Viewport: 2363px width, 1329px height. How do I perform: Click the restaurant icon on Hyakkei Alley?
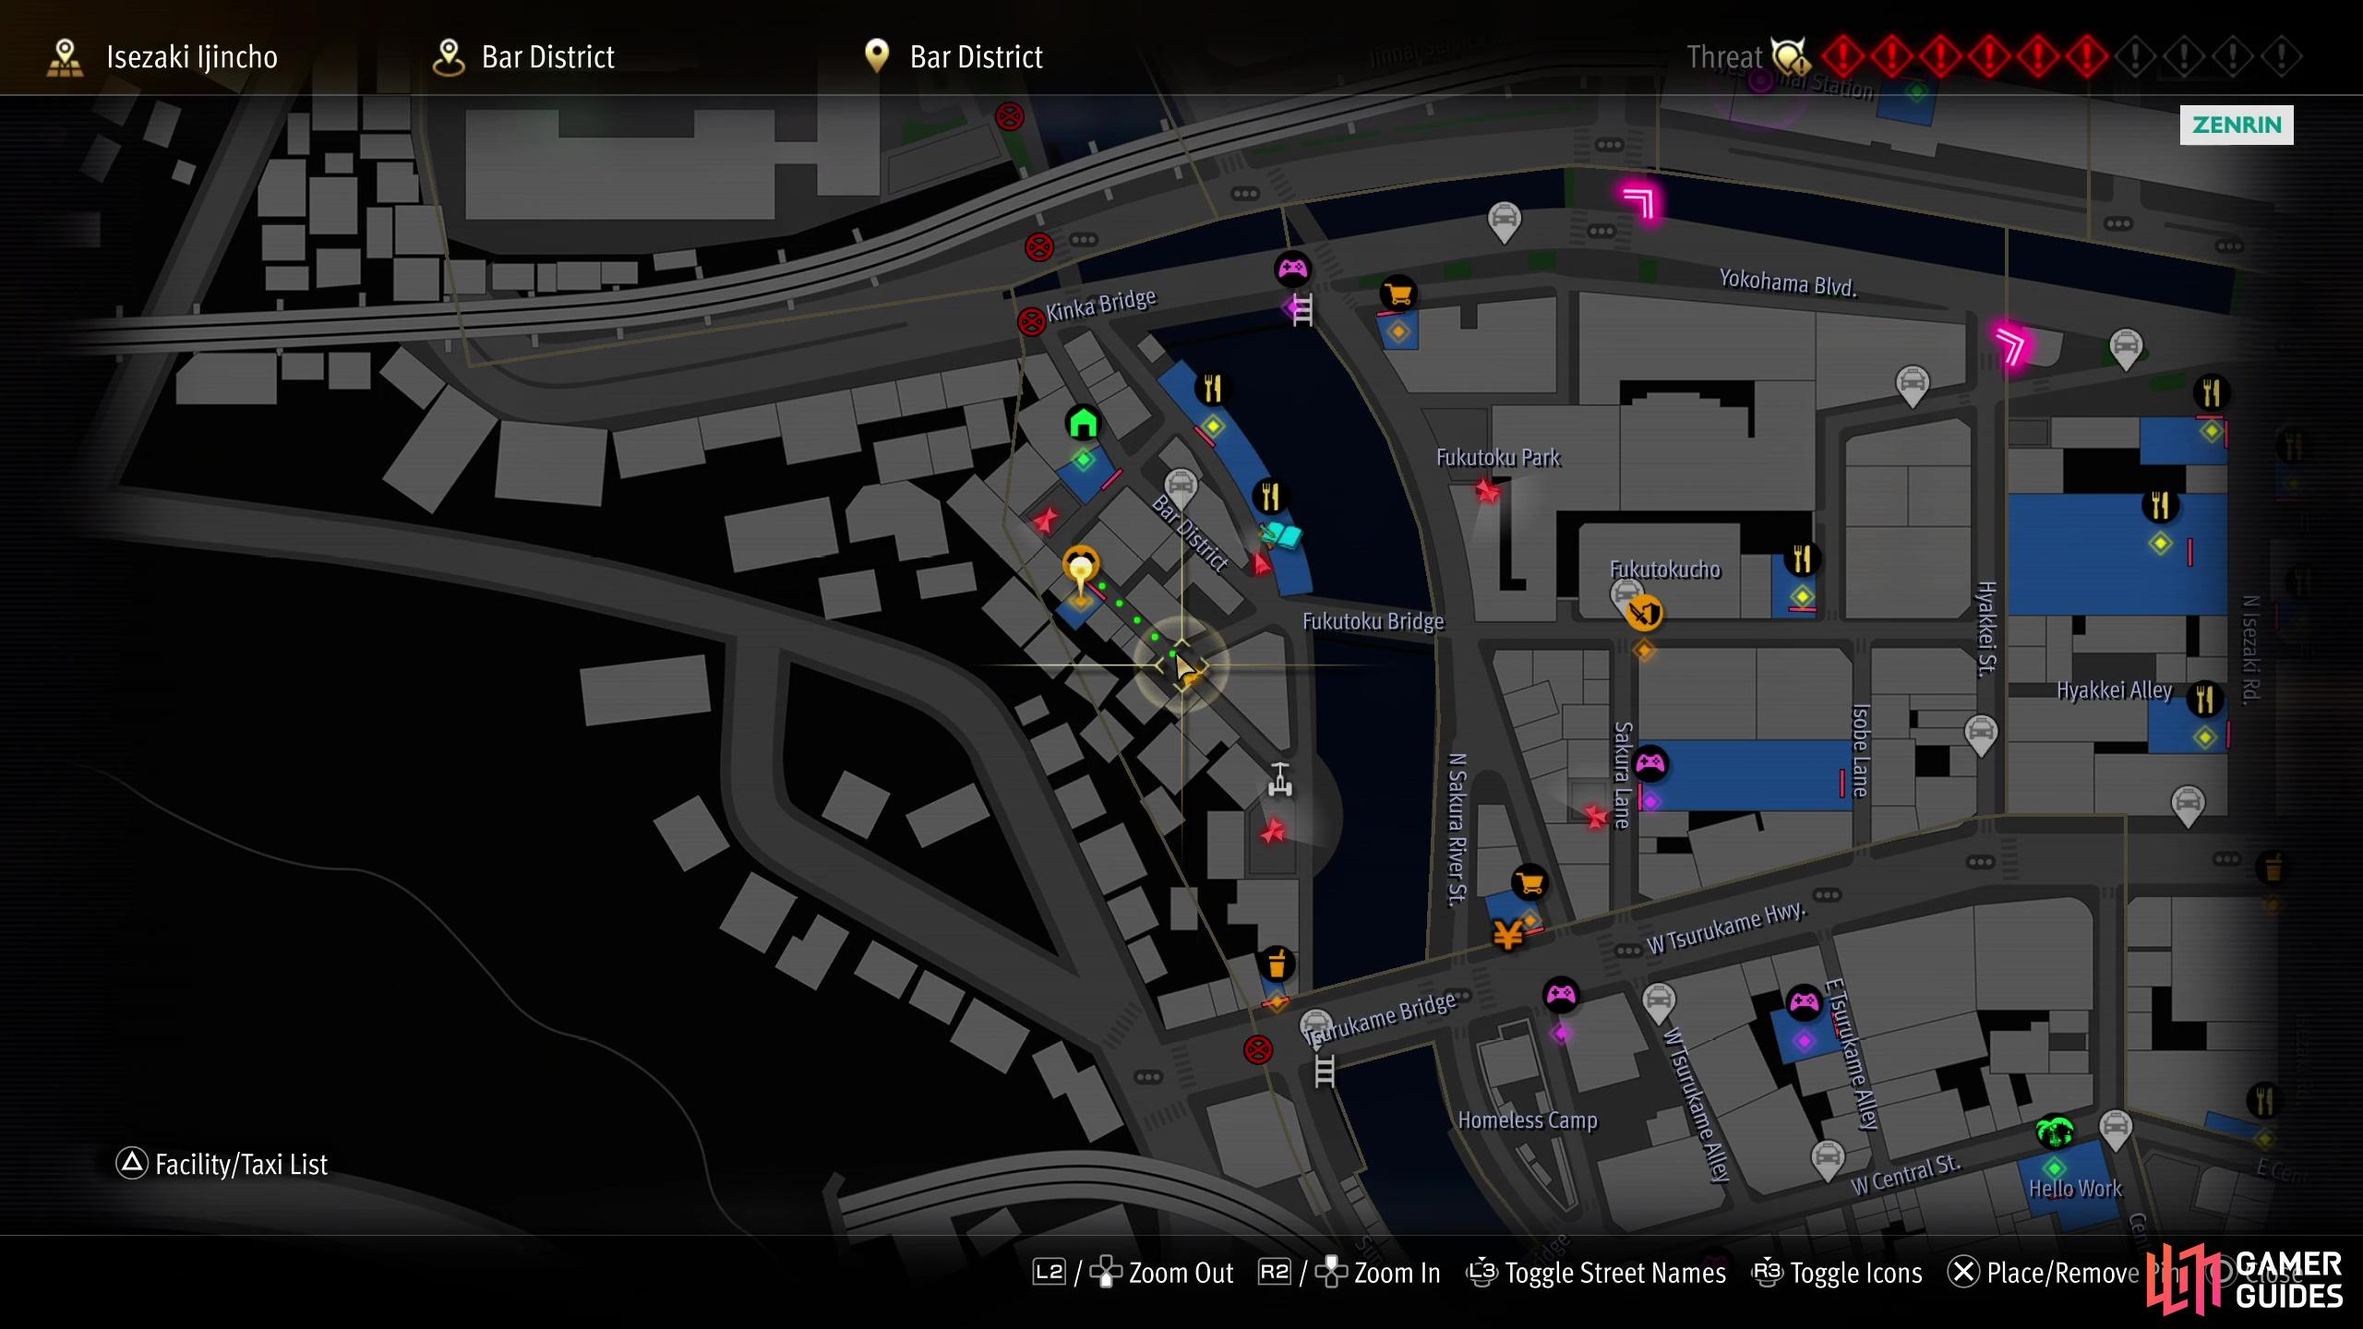coord(2205,700)
